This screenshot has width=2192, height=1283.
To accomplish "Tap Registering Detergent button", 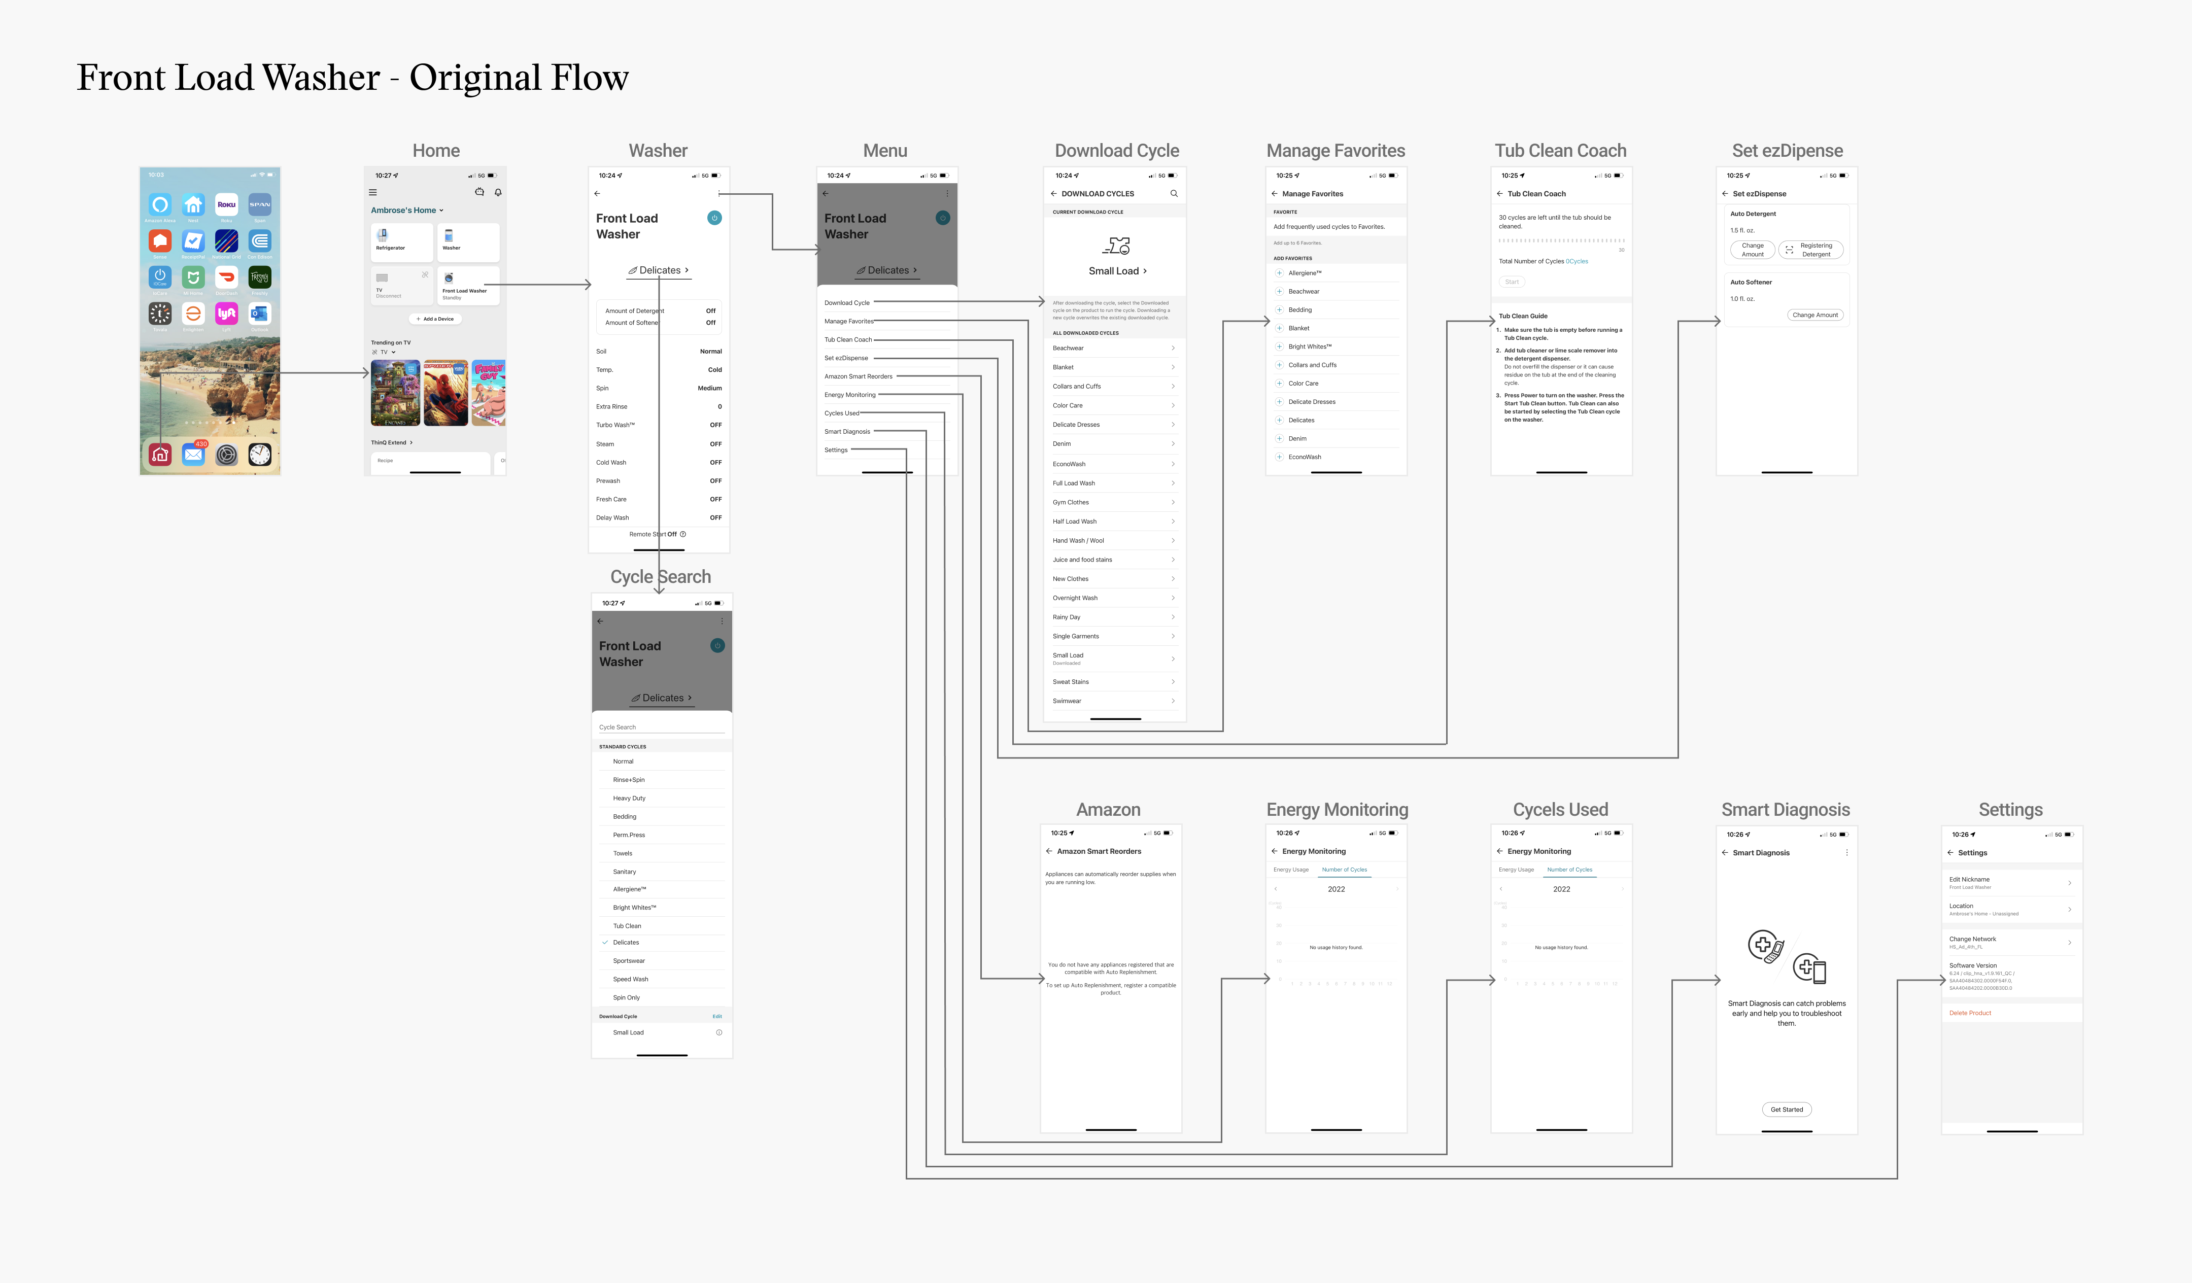I will point(1811,250).
